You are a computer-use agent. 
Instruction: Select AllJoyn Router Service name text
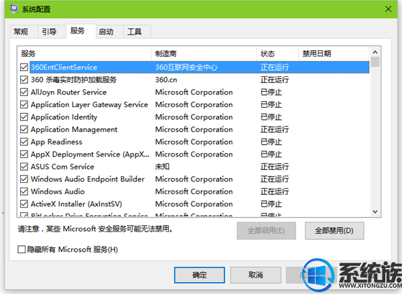tap(69, 92)
